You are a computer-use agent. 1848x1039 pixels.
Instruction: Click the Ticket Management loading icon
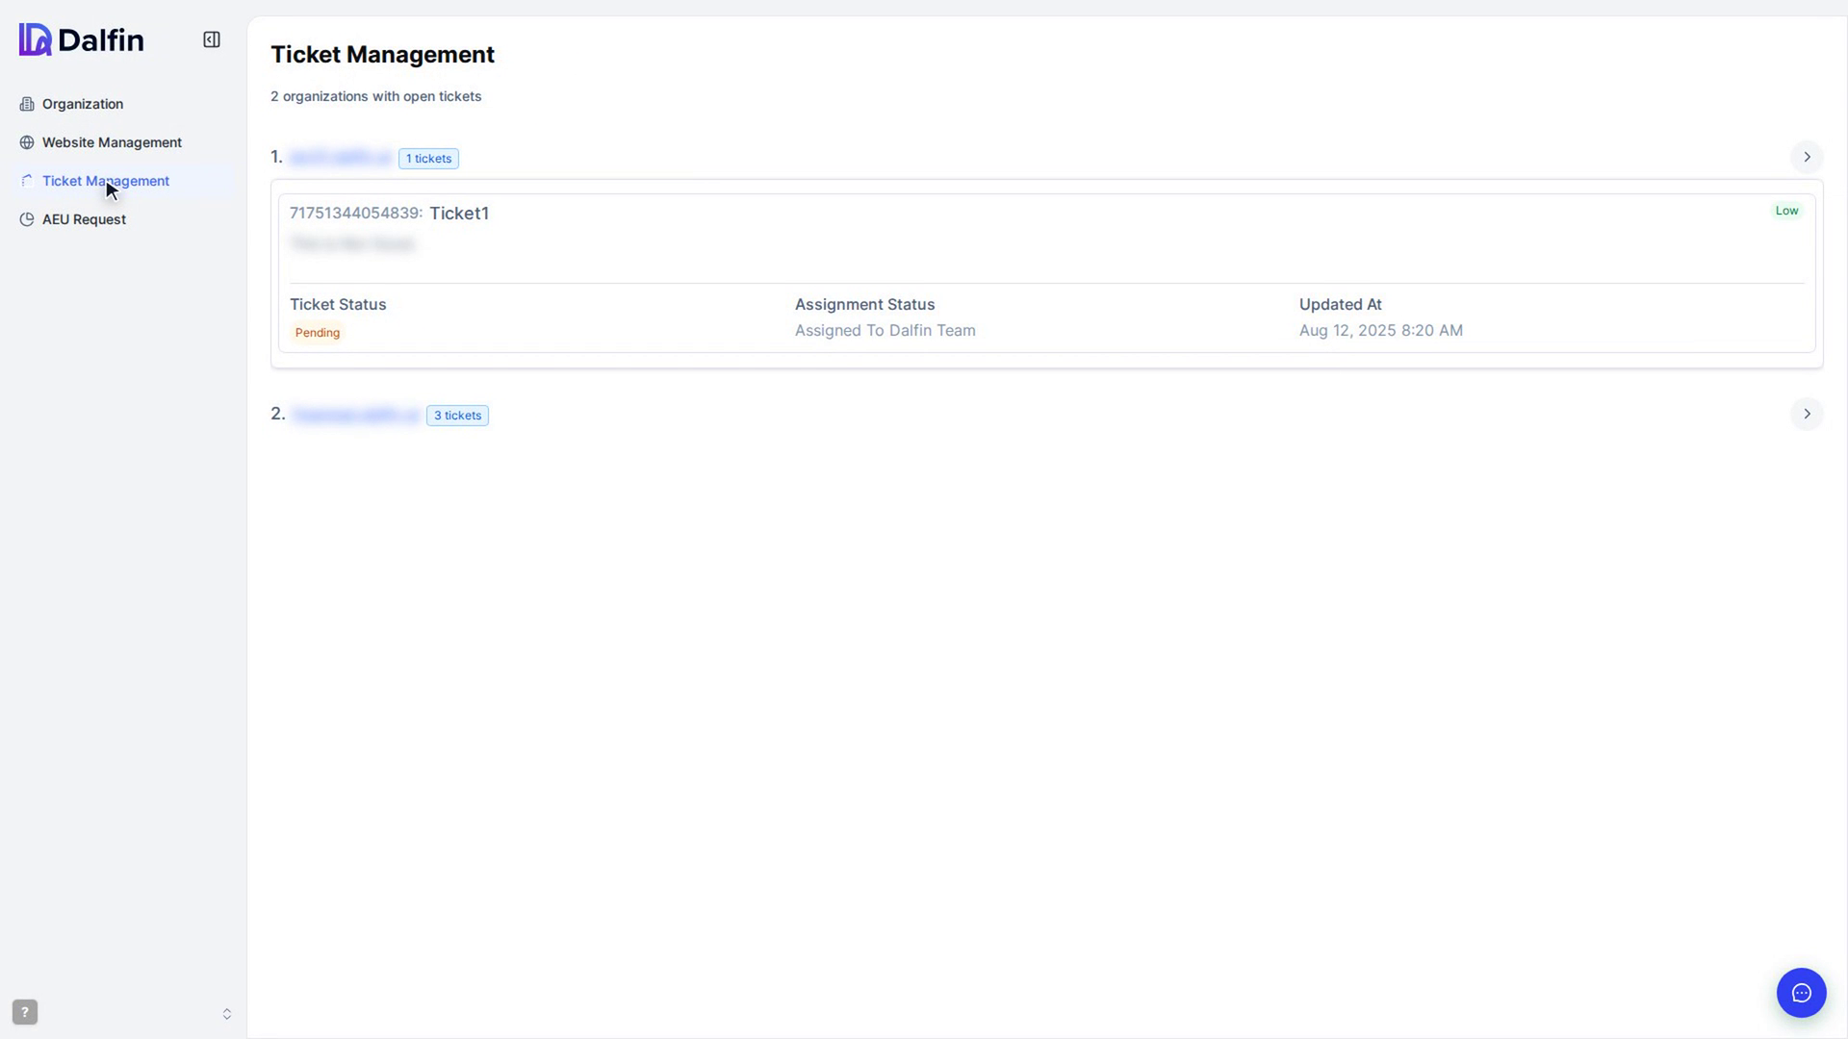tap(27, 181)
